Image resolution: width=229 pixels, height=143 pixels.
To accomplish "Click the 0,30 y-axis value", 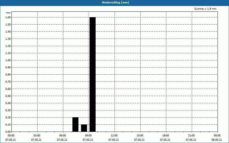I will click(8, 110).
